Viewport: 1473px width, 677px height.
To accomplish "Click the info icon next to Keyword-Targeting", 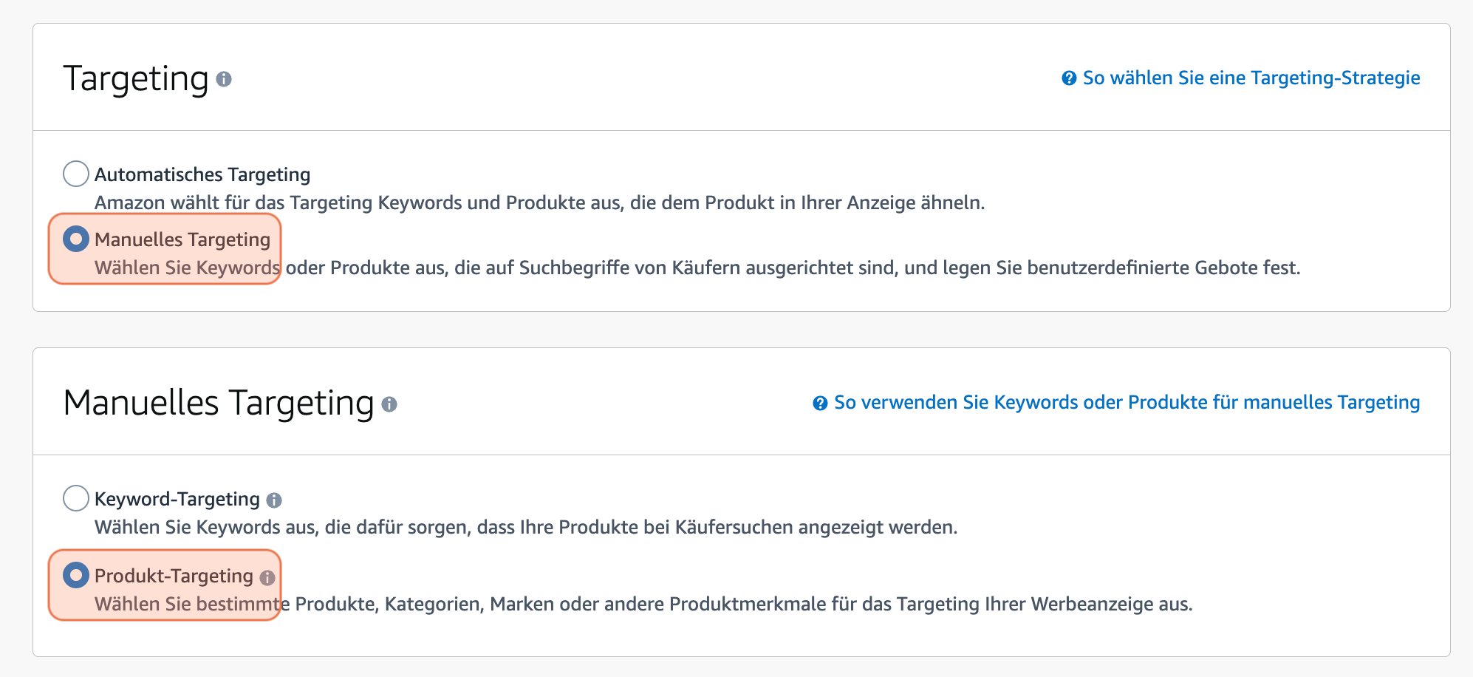I will (275, 499).
